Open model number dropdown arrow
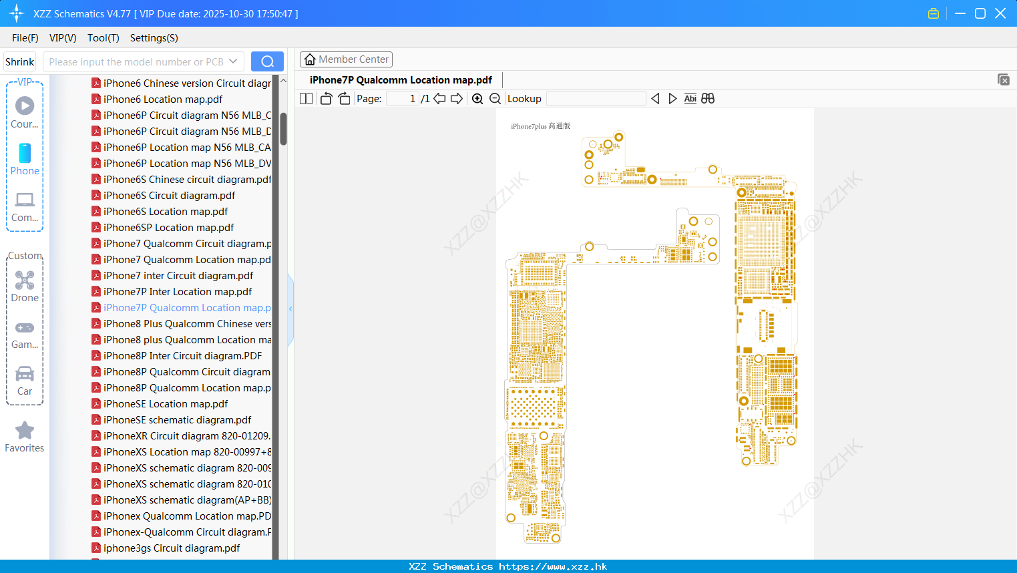Image resolution: width=1017 pixels, height=573 pixels. (233, 61)
